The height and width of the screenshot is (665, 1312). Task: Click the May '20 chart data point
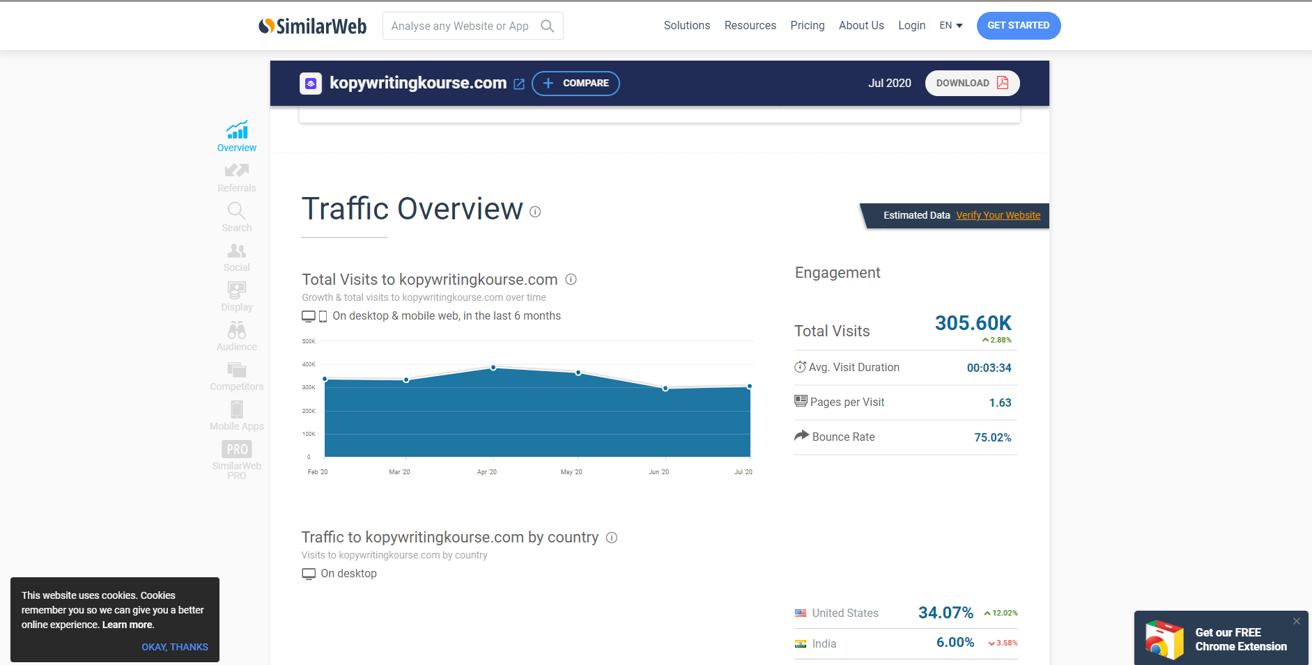tap(578, 373)
